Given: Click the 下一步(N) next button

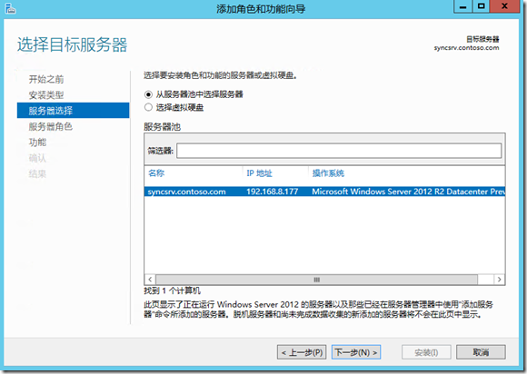Looking at the screenshot, I should click(356, 352).
